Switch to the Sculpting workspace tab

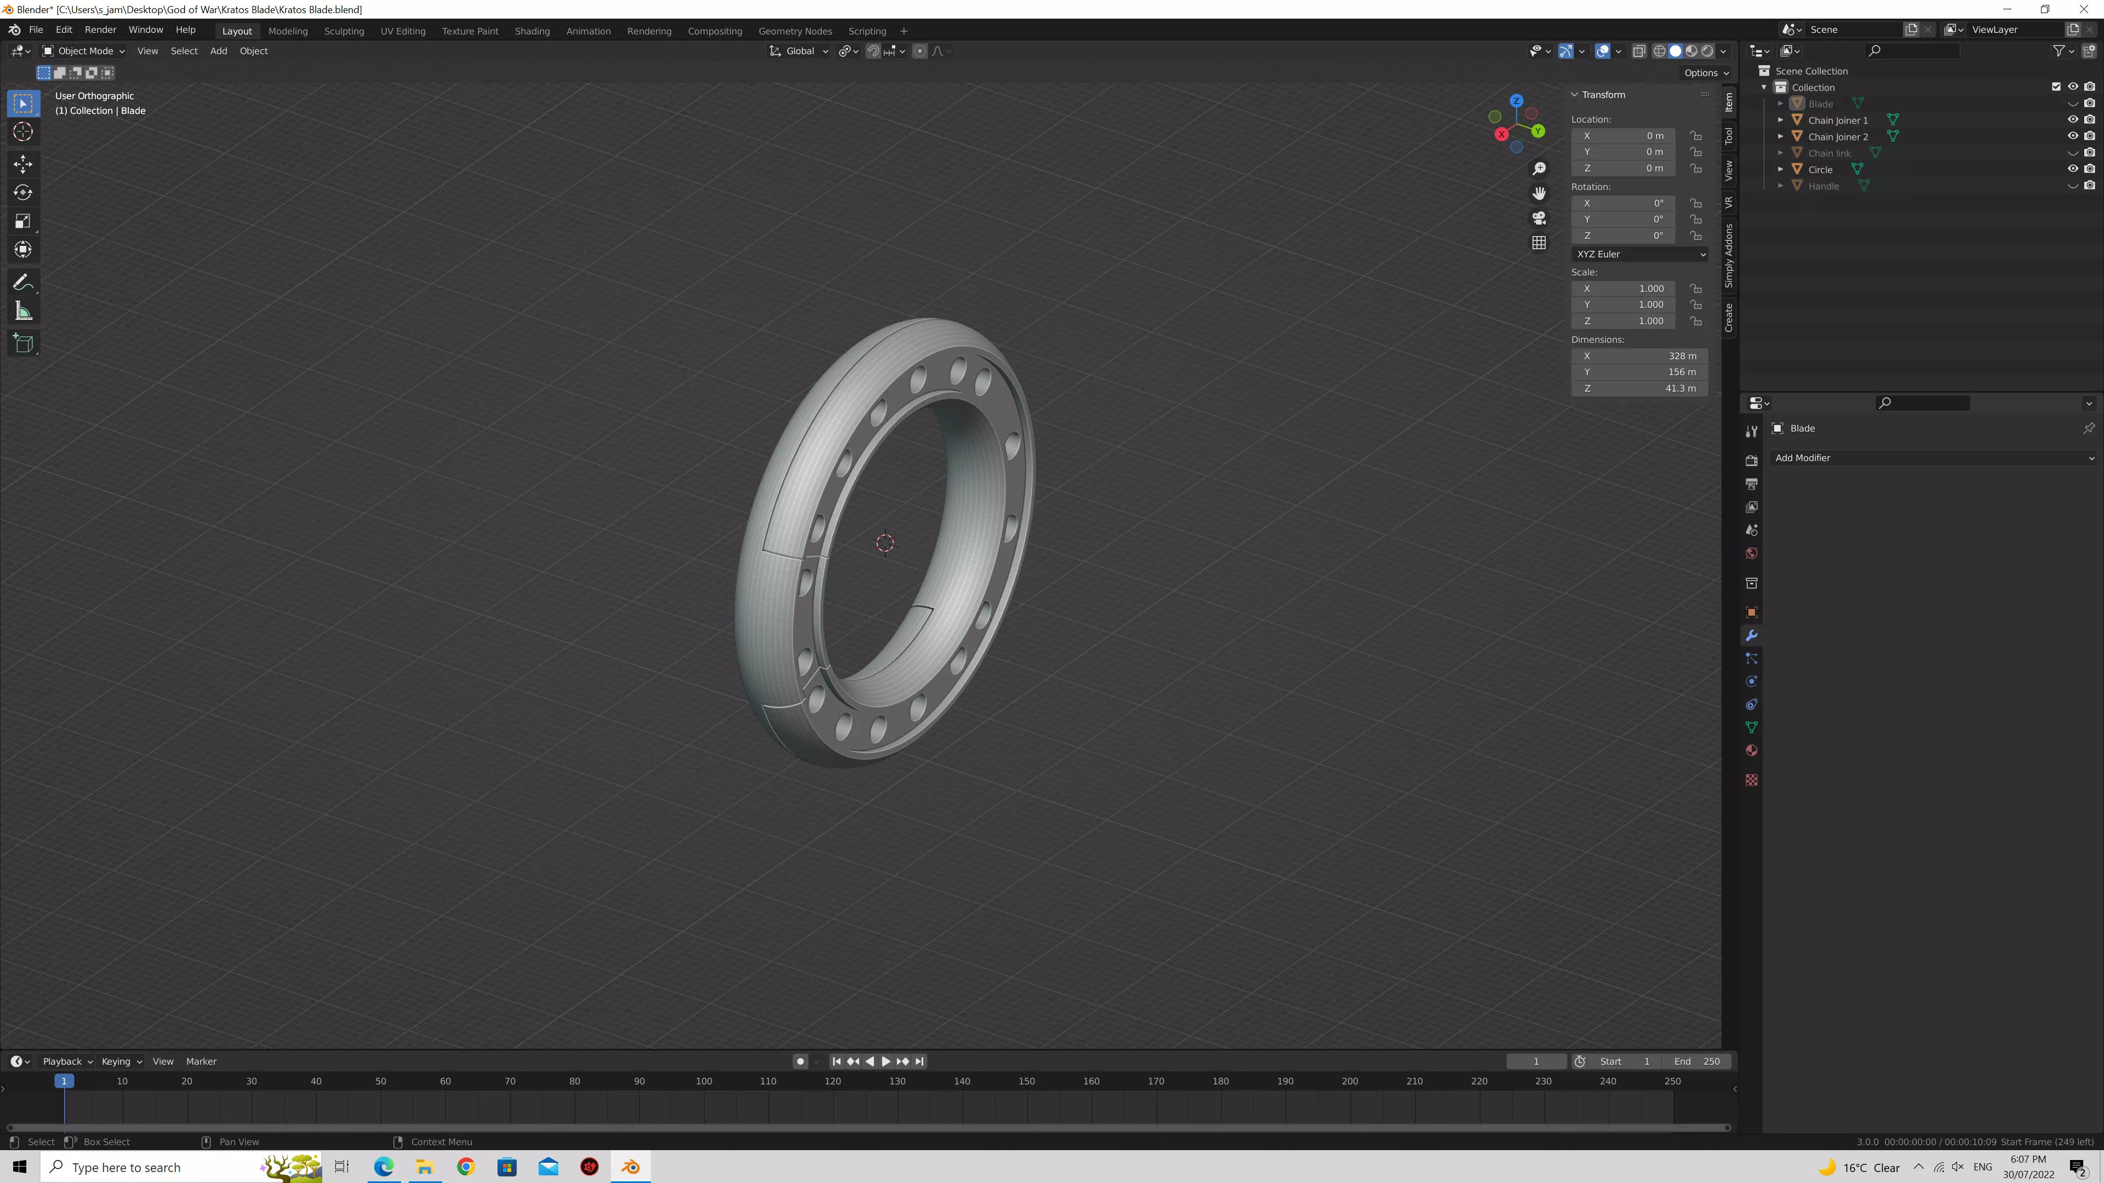[344, 31]
